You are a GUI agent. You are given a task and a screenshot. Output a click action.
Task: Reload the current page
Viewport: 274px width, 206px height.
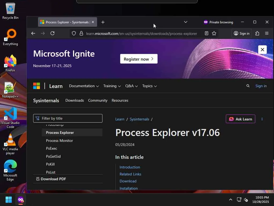click(x=52, y=33)
